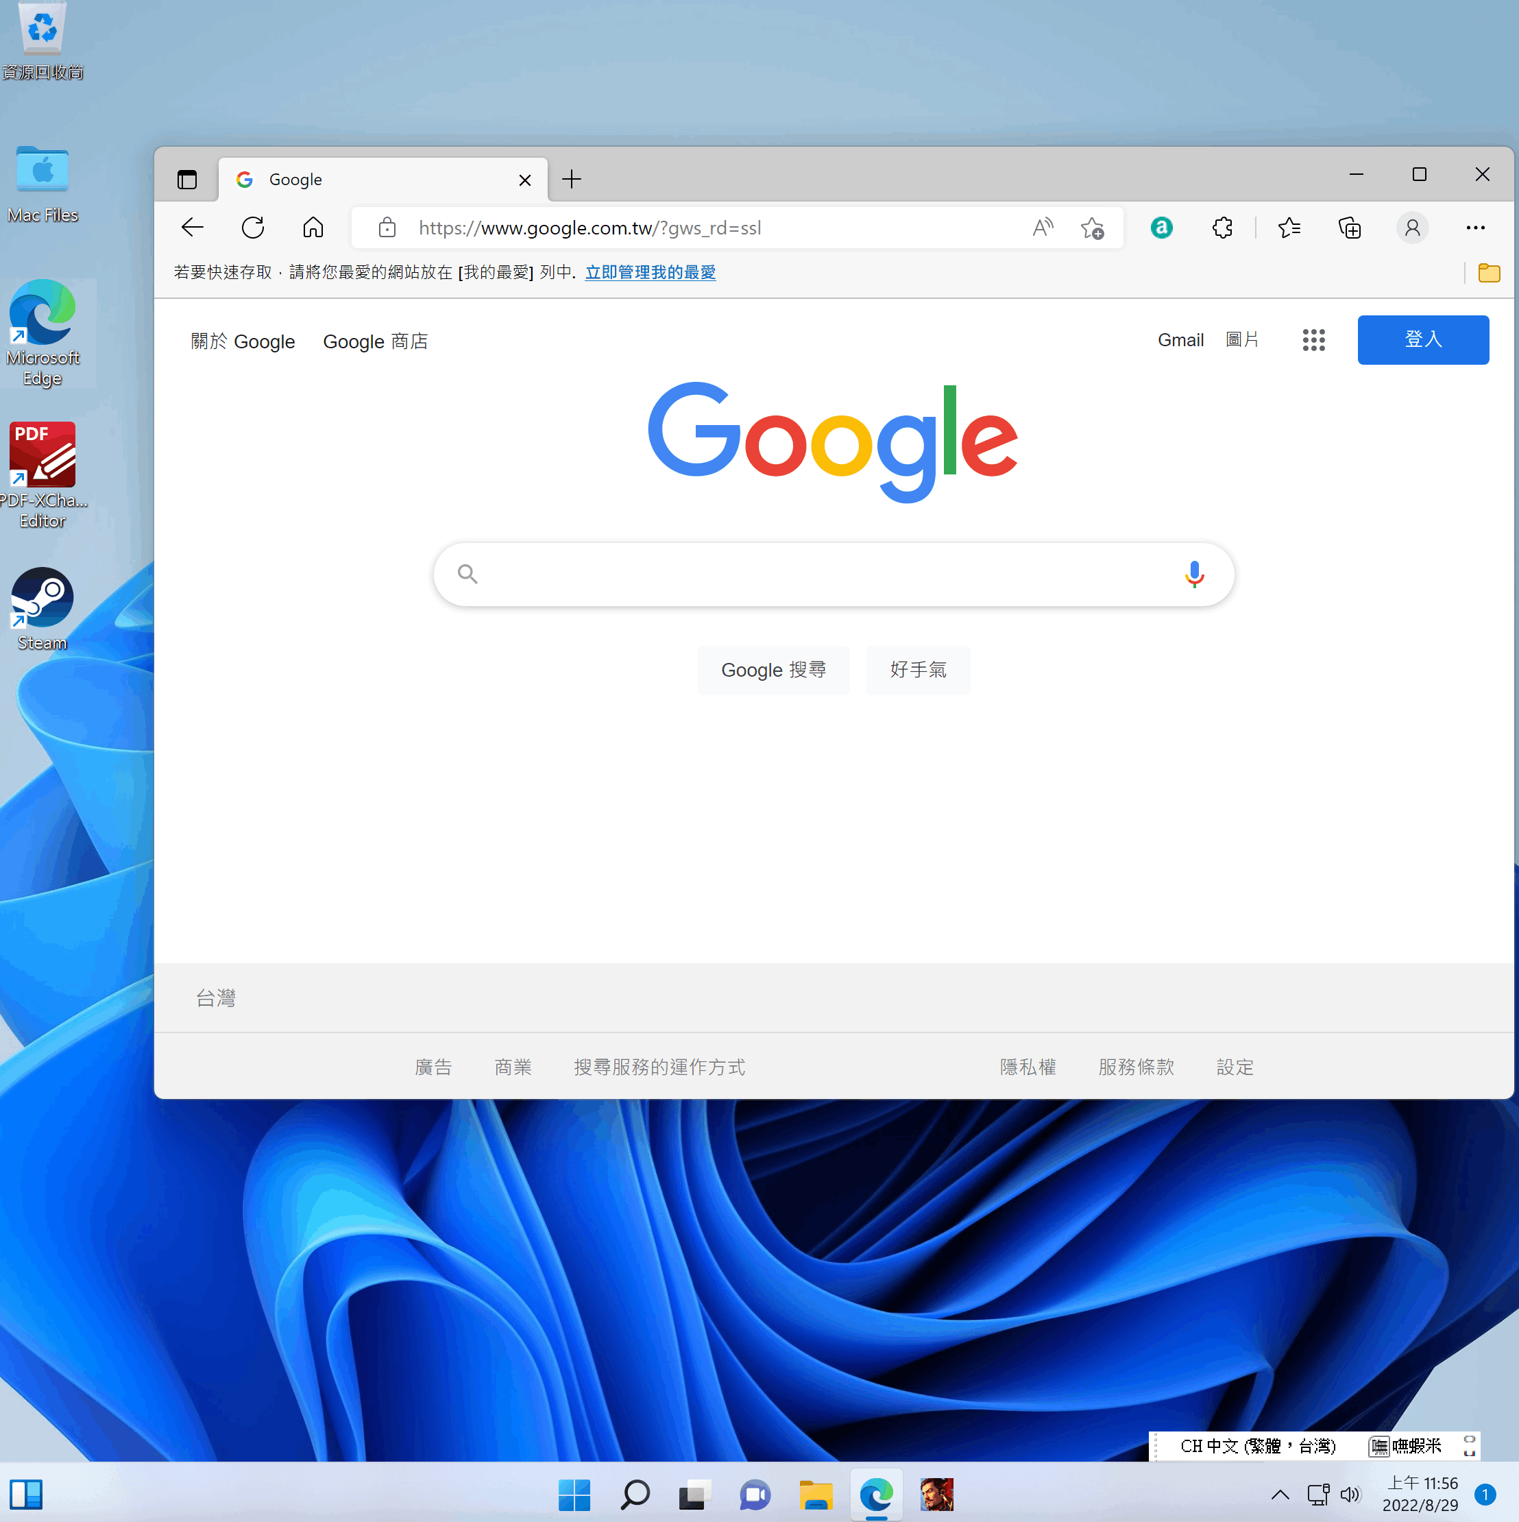Toggle the vertical tabs button
Viewport: 1519px width, 1522px height.
point(186,180)
